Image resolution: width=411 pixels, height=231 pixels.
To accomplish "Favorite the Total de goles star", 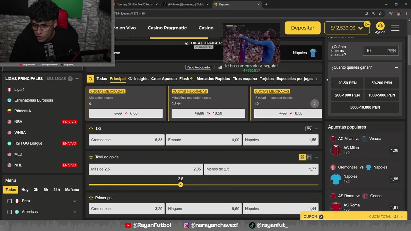I will pos(91,157).
